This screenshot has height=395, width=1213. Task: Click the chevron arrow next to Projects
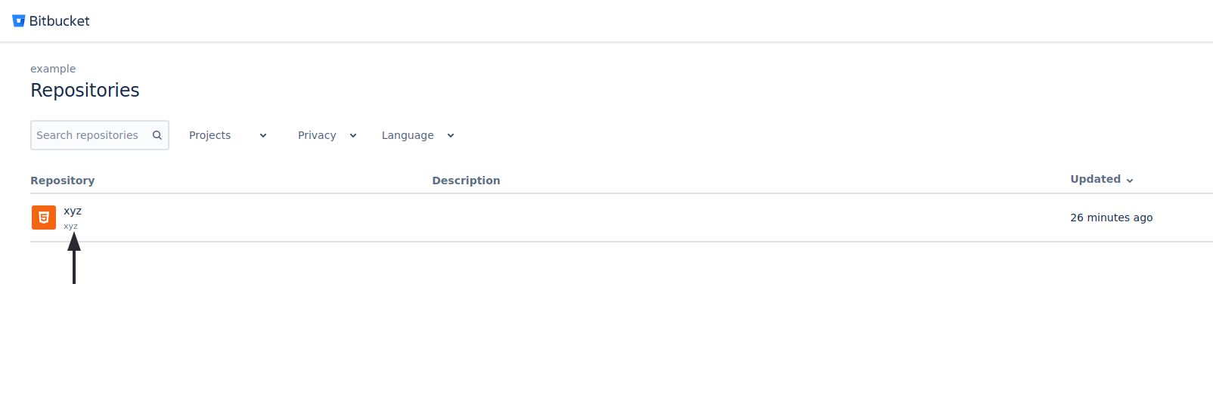[x=263, y=136]
